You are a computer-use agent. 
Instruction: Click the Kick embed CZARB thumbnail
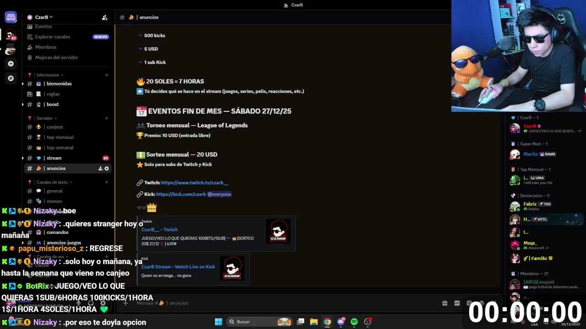click(233, 269)
